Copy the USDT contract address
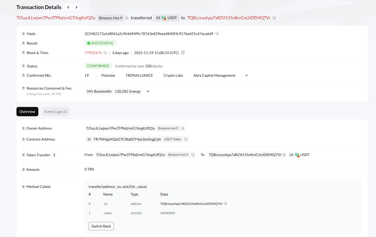The width and height of the screenshot is (376, 237). (x=186, y=139)
